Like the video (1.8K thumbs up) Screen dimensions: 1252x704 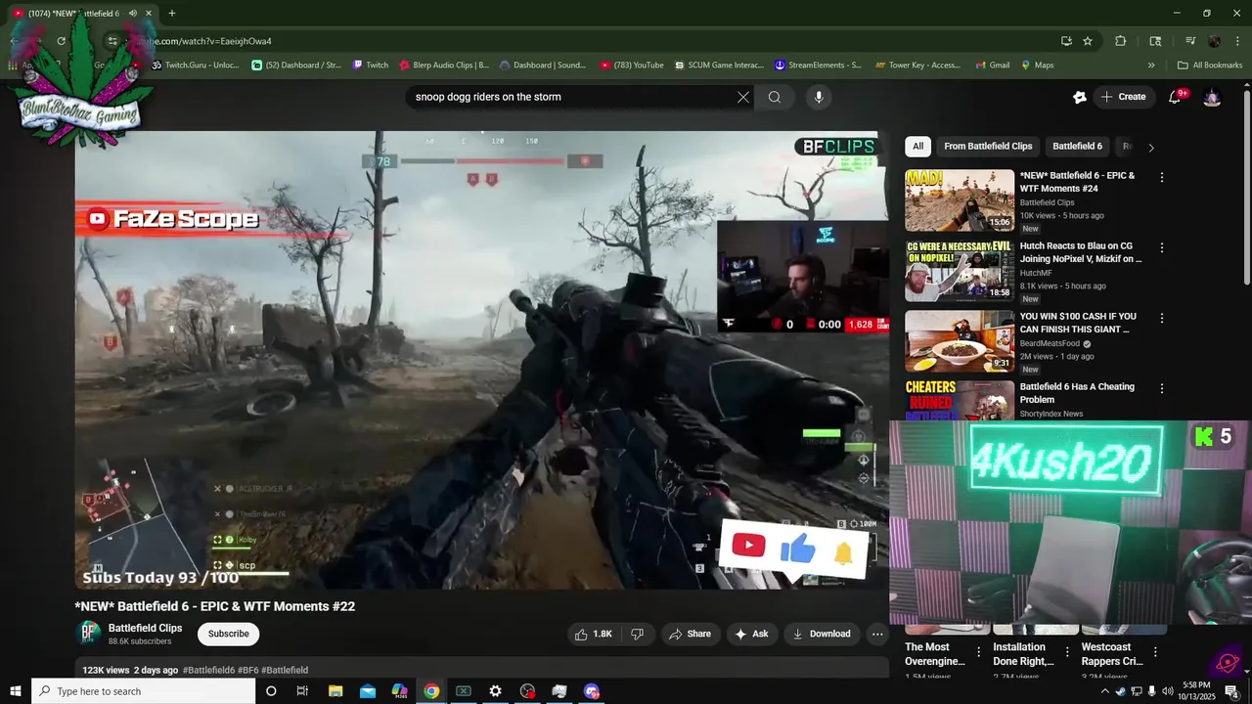(x=593, y=634)
